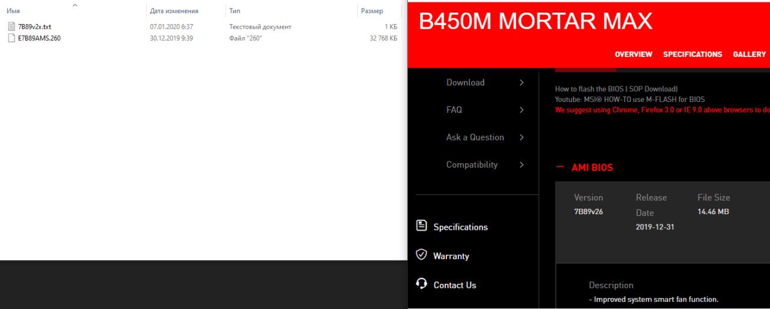The image size is (770, 309).
Task: Click the date 30.12.2019 9:39
Action: point(171,38)
